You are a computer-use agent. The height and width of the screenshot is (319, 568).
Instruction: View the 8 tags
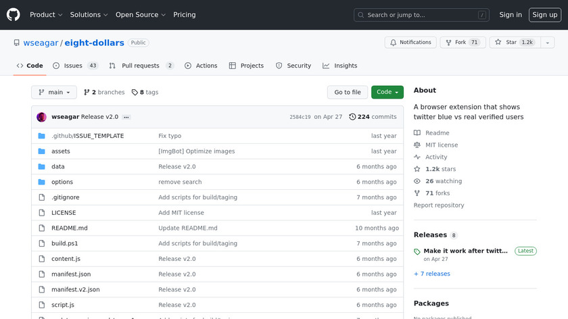tap(145, 93)
